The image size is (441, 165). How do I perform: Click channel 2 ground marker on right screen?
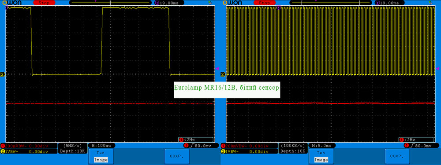coord(223,74)
